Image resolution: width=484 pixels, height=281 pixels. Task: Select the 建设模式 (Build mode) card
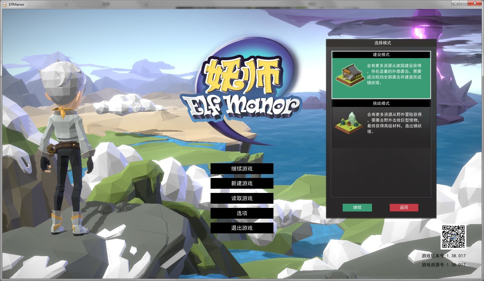tap(381, 75)
